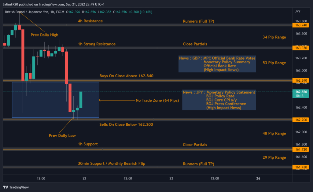The width and height of the screenshot is (313, 192).
Task: Click the 163.740 price axis label
Action: pyautogui.click(x=300, y=25)
